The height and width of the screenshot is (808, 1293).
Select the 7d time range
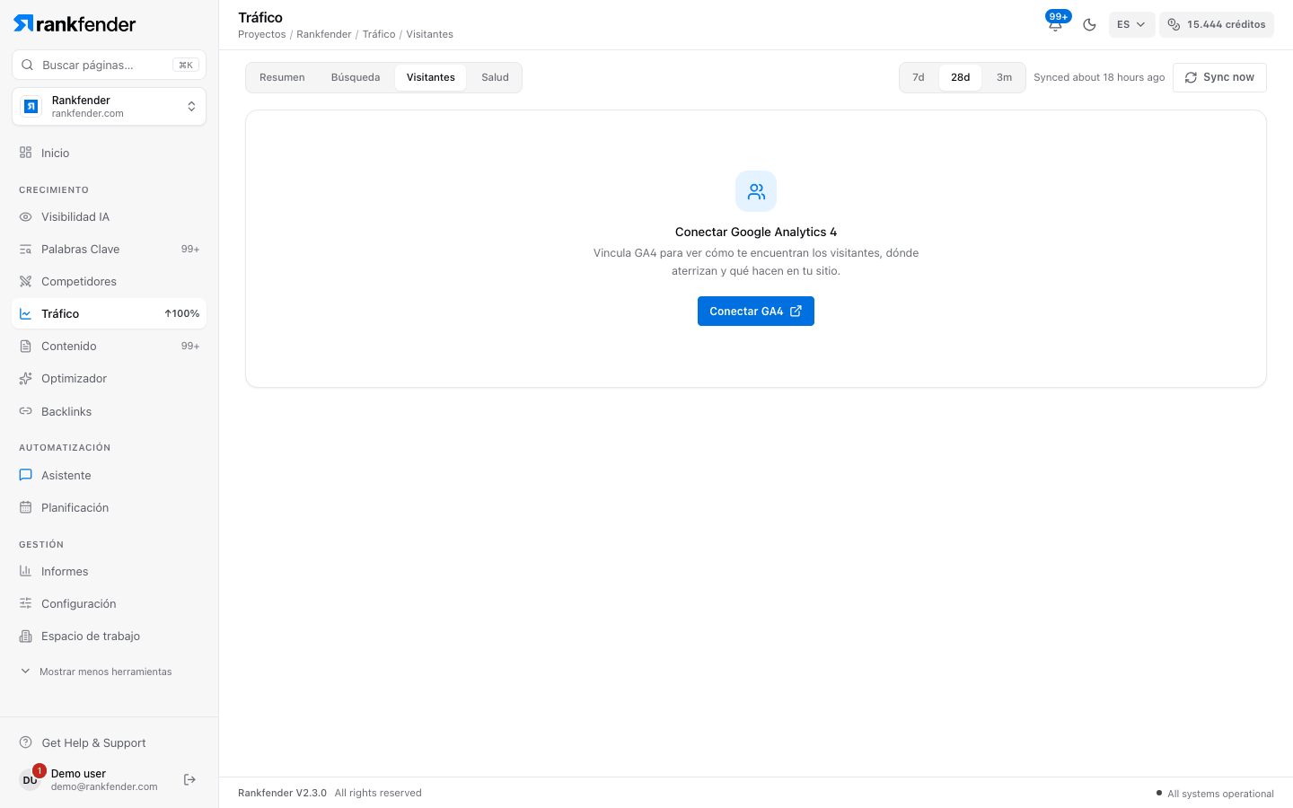coord(919,77)
